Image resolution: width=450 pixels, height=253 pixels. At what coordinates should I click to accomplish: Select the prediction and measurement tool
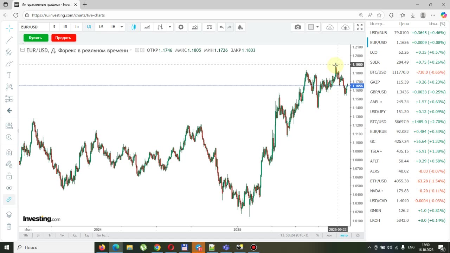click(9, 99)
